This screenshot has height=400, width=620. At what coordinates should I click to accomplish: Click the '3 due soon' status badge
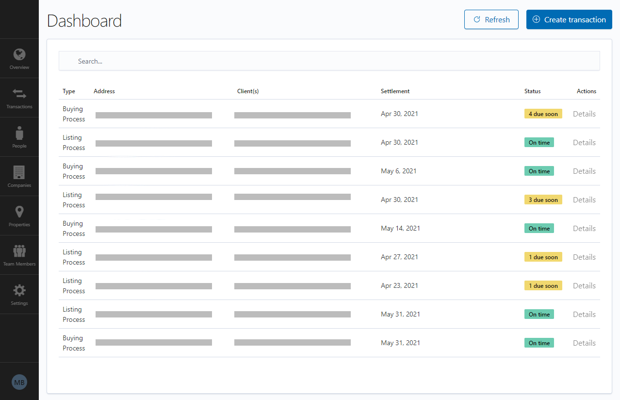[x=543, y=200]
